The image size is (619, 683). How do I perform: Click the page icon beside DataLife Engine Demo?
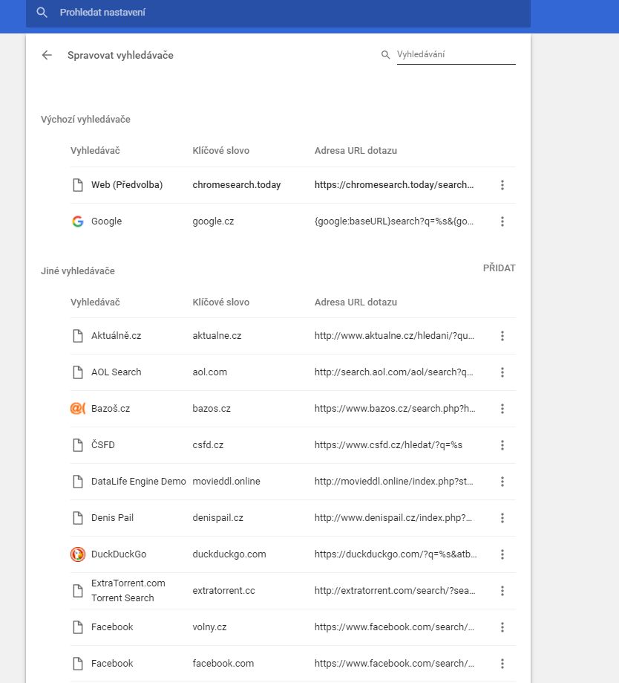(78, 482)
